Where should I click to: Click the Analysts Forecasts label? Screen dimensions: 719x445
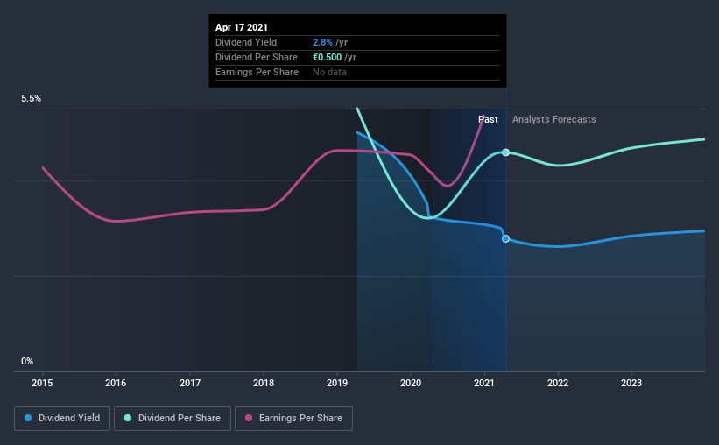click(554, 119)
